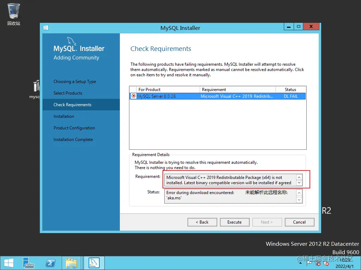Launch Server Manager from the taskbar

coord(28,263)
